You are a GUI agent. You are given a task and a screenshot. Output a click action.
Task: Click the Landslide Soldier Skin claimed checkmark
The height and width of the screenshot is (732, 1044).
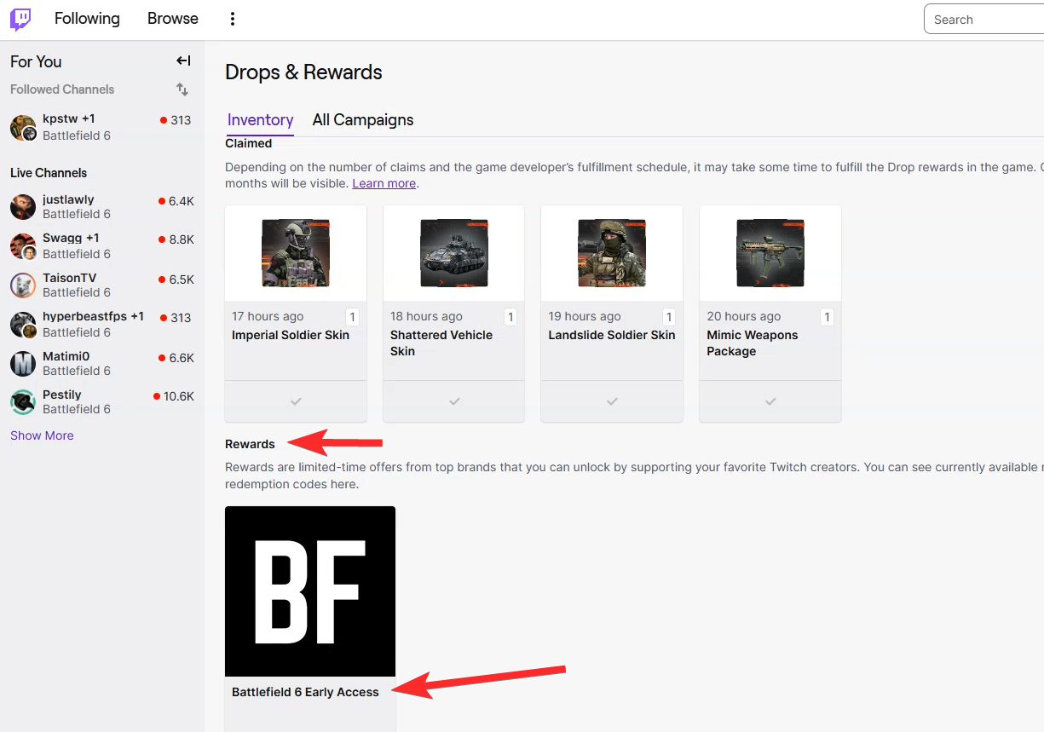(x=612, y=401)
